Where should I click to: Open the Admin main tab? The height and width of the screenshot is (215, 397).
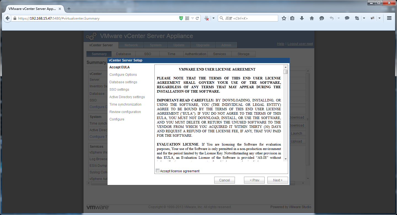(x=226, y=45)
